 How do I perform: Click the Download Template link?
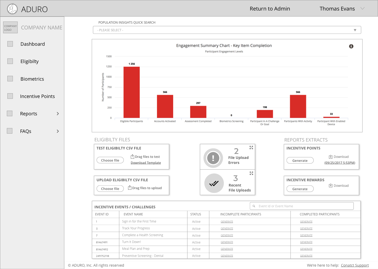click(x=146, y=163)
